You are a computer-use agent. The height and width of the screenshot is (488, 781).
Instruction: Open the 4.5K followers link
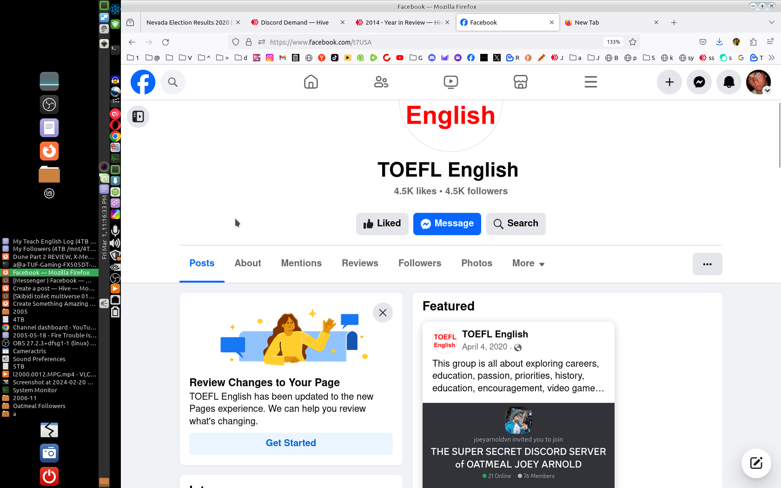[476, 191]
